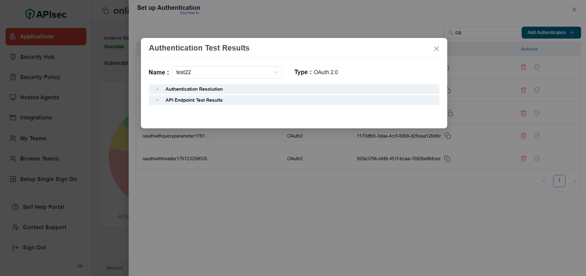Delete the oauthwithheader176123258035 authentication entry

[523, 159]
